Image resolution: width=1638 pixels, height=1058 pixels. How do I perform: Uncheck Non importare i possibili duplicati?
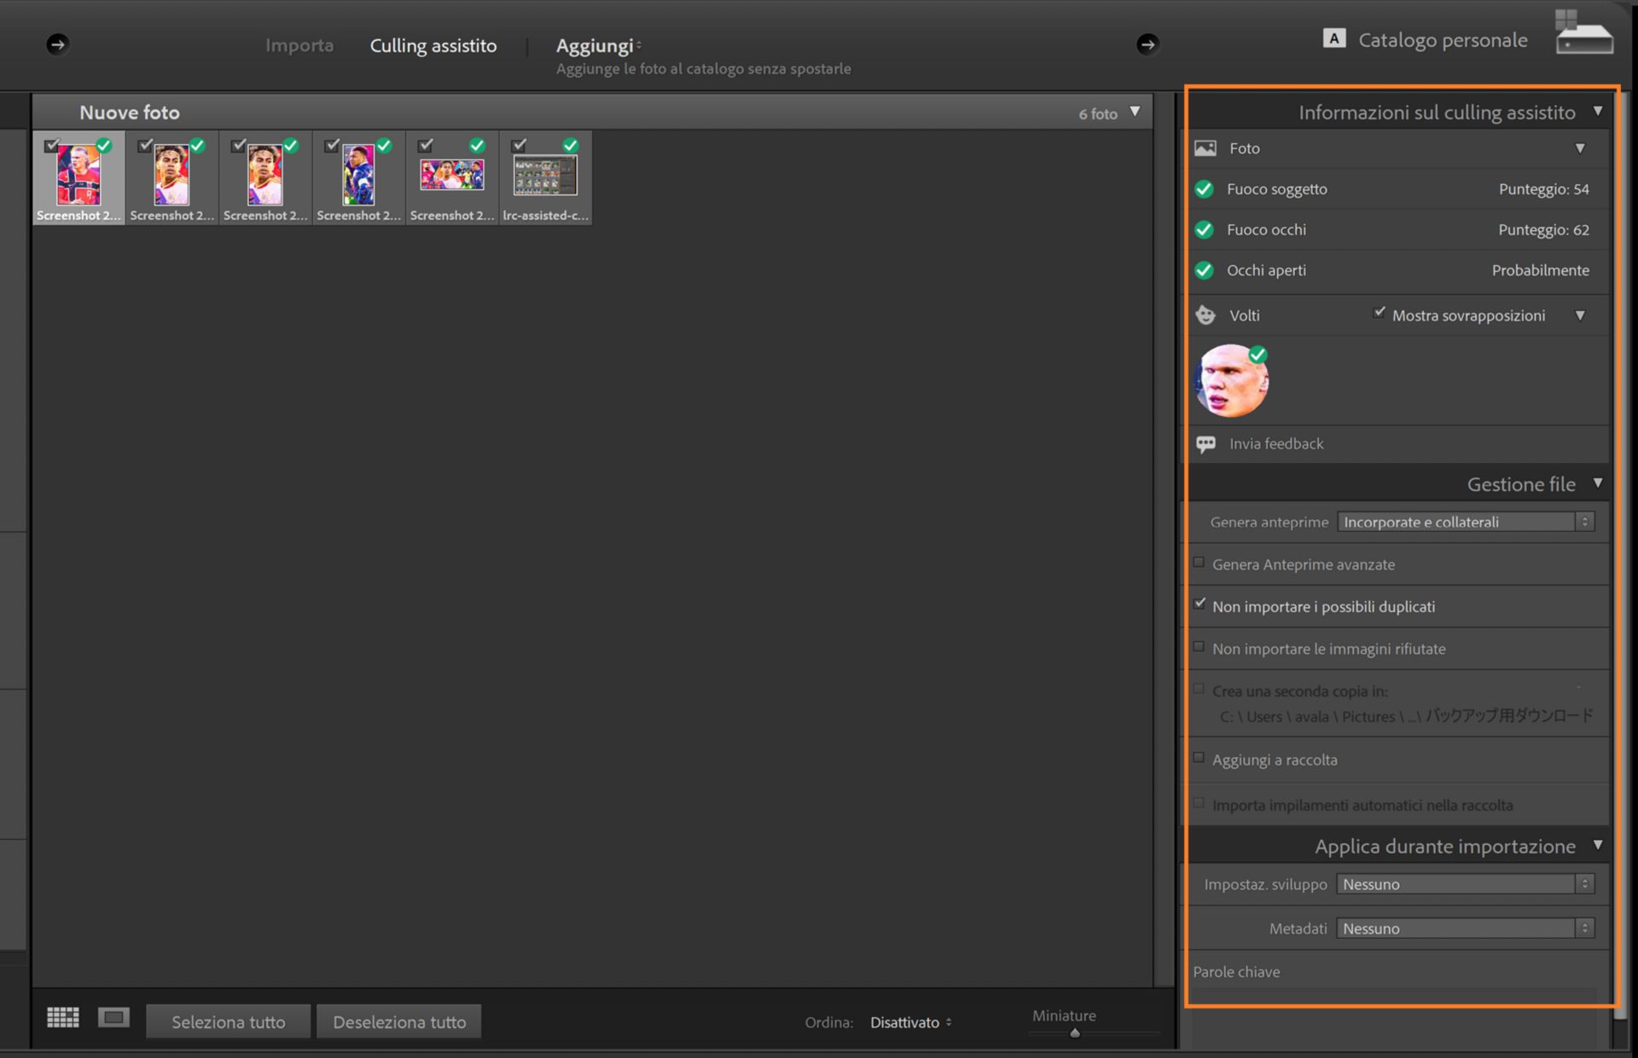1199,604
